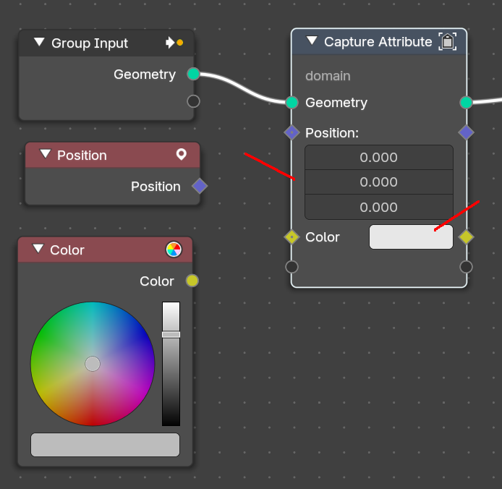Click the domain label in Capture Attribute

(x=328, y=76)
